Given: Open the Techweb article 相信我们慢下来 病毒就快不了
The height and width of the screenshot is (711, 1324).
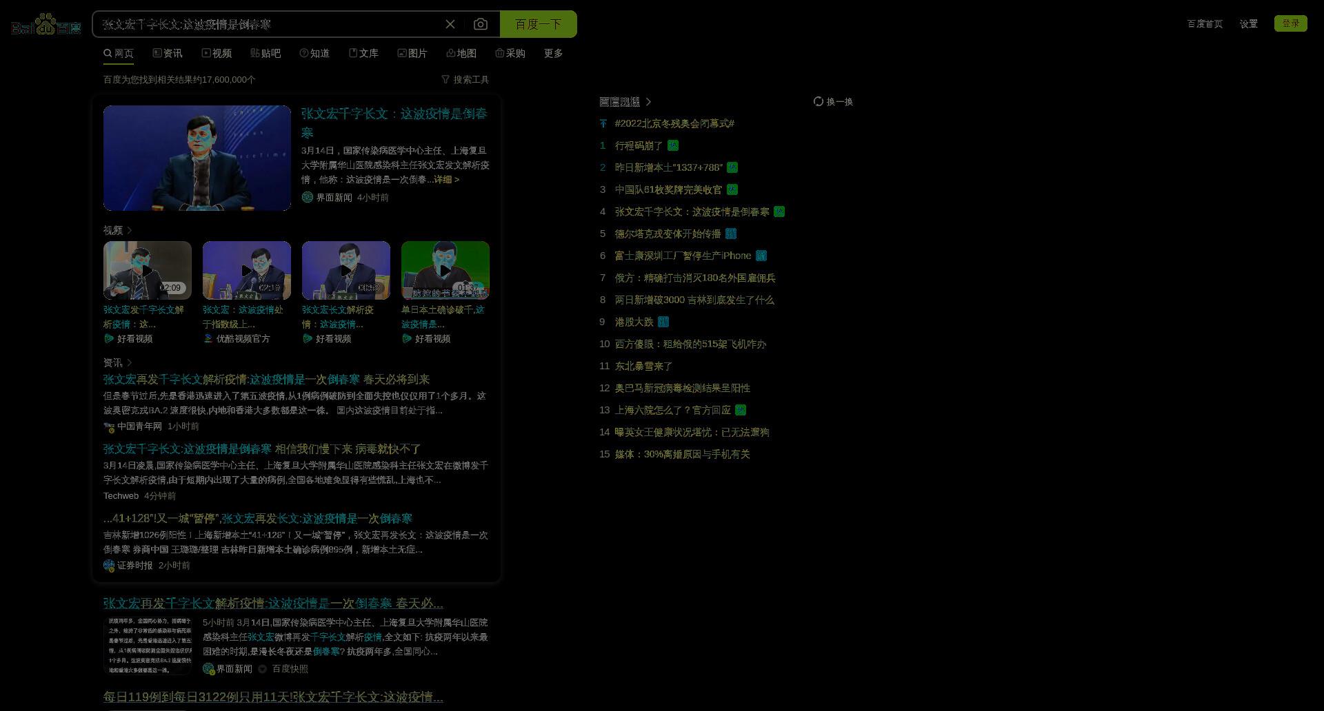Looking at the screenshot, I should click(x=262, y=449).
